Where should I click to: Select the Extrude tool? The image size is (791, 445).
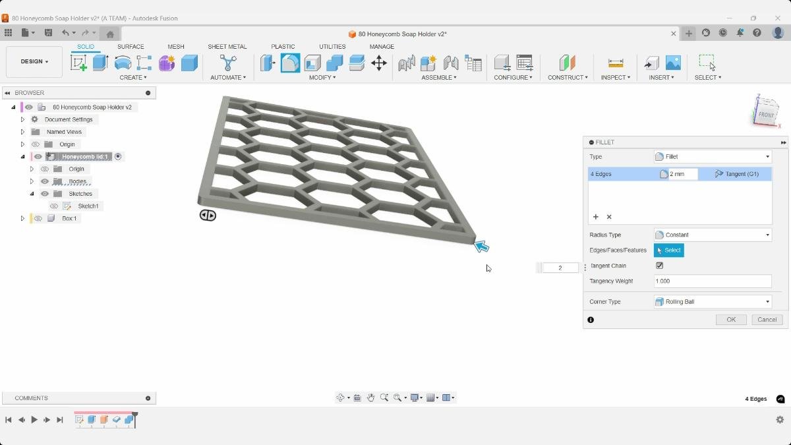tap(100, 63)
